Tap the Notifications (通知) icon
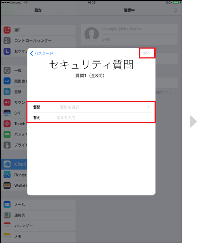The image size is (206, 243). (x=7, y=30)
